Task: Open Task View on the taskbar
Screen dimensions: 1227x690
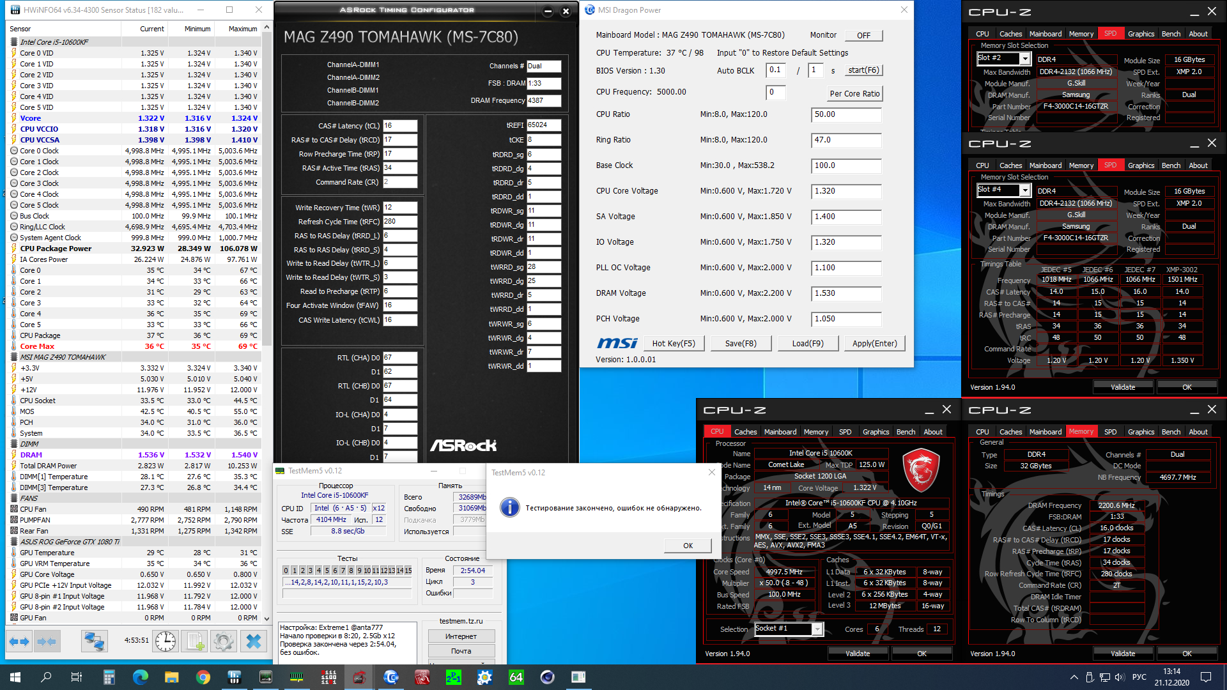Action: [x=77, y=677]
